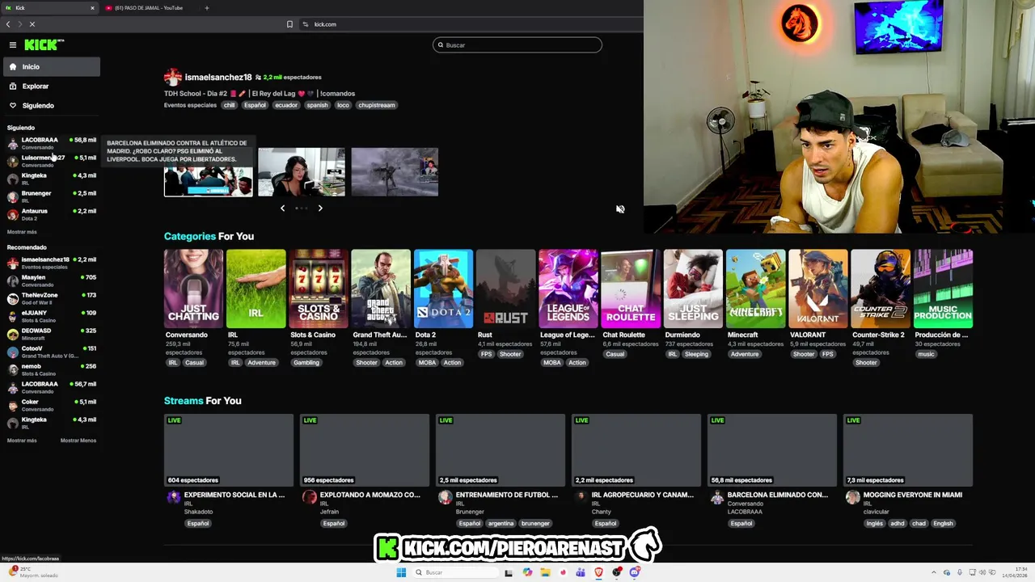
Task: Open EXPERIMENTO SOCIAL stream by Shakadoto
Action: click(x=229, y=450)
